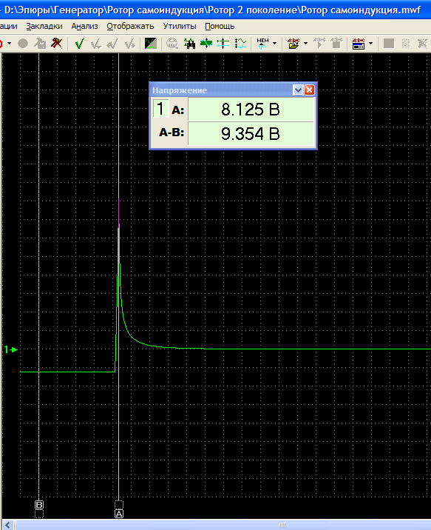Screen dimensions: 431x530
Task: Toggle the inverted waveform display icon
Action: (x=151, y=44)
